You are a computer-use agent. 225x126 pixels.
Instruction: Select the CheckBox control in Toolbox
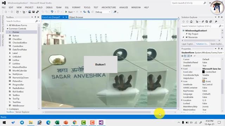click(17, 39)
